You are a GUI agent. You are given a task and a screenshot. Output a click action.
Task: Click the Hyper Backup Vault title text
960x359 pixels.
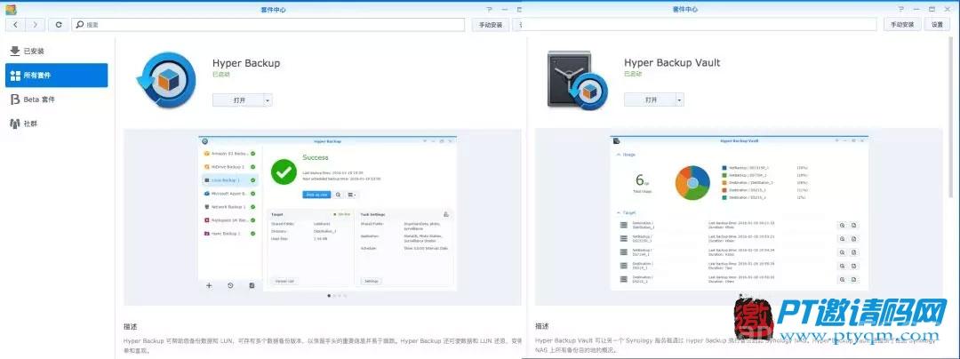tap(672, 63)
